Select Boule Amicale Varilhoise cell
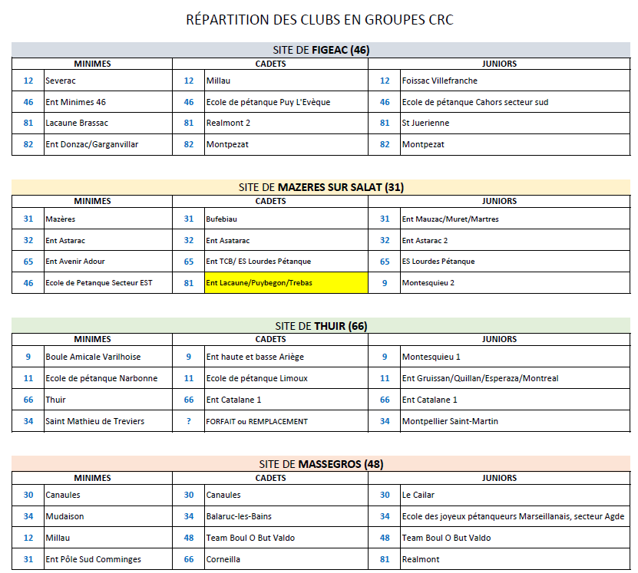Screen dimensions: 638x573 (107, 357)
